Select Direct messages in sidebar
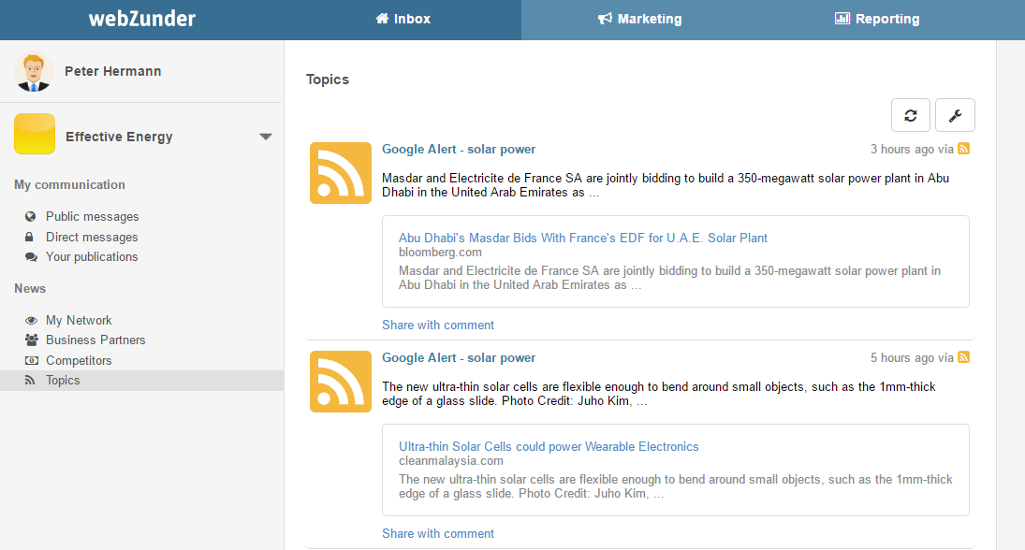 [92, 237]
